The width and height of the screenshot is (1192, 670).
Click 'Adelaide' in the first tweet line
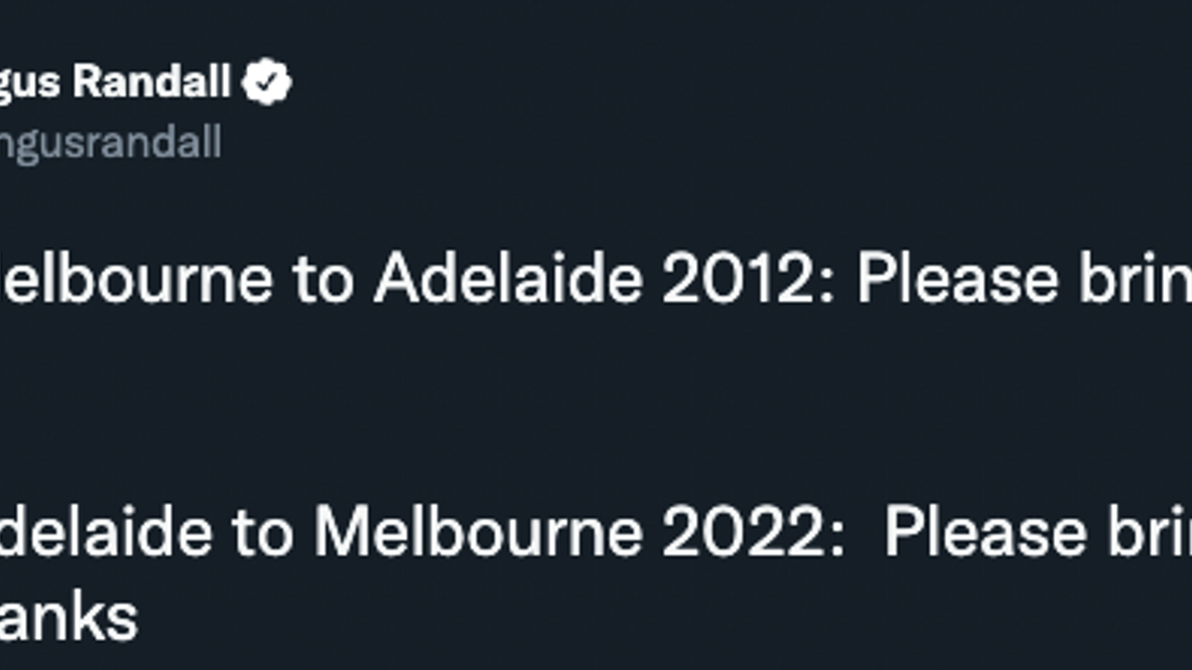pos(508,280)
